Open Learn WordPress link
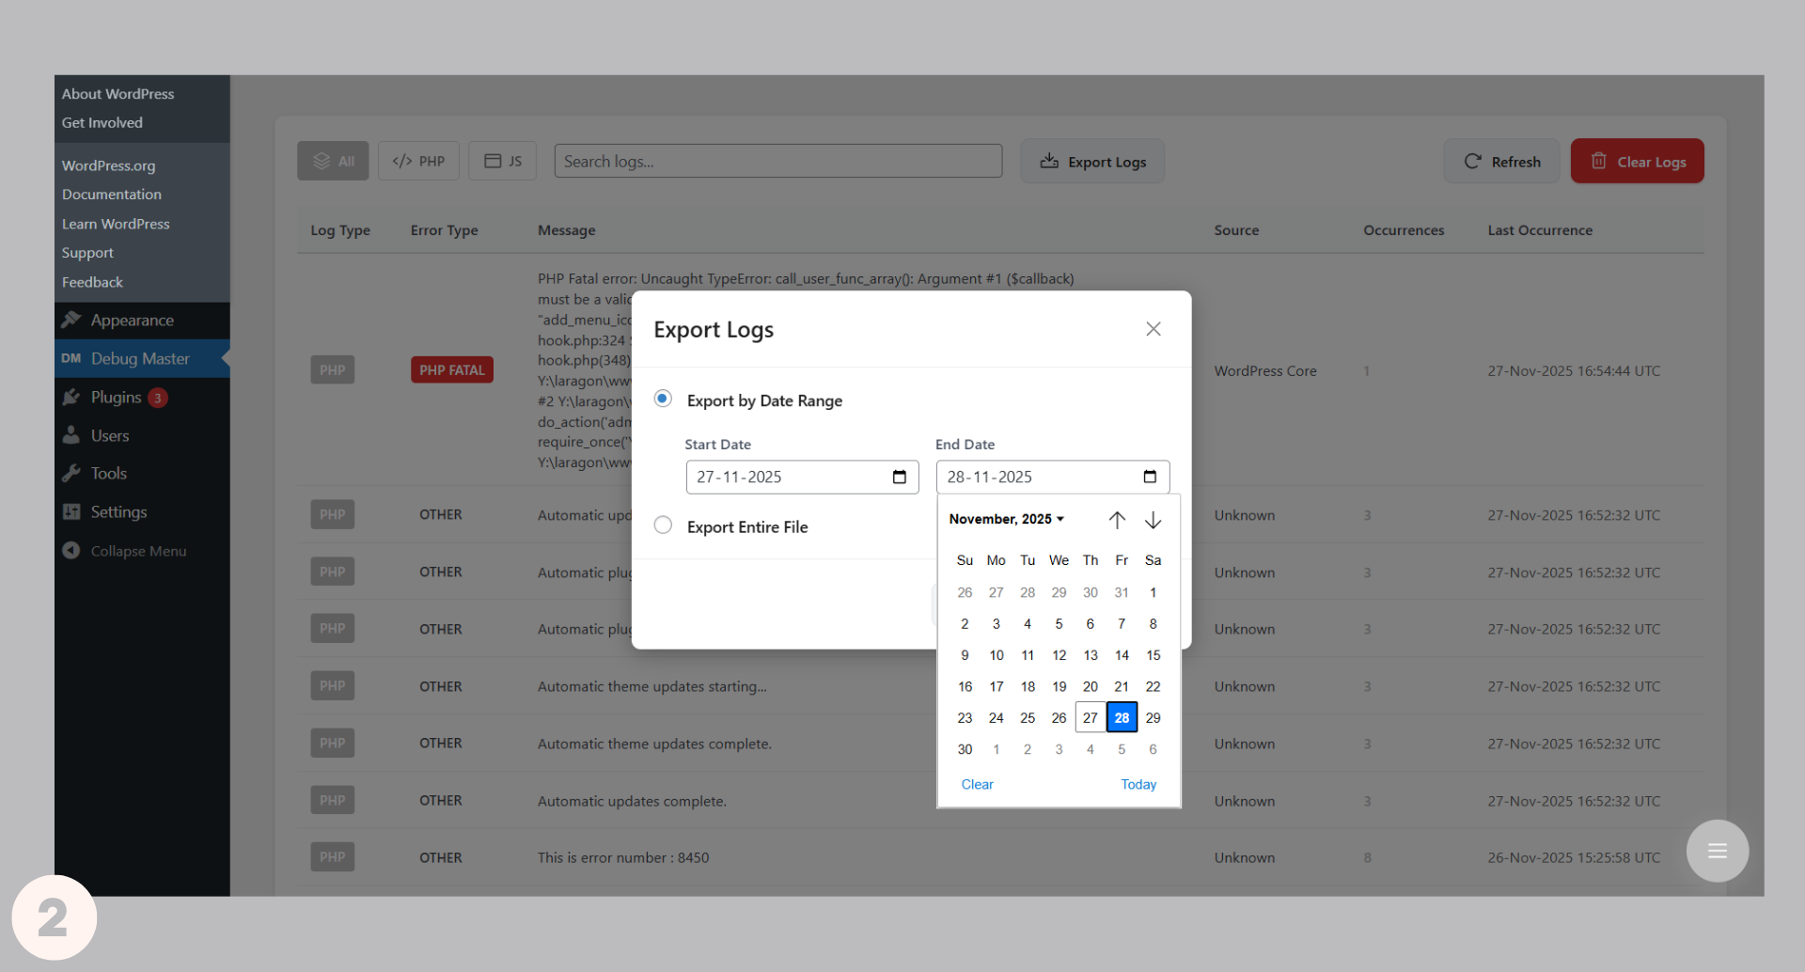This screenshot has width=1805, height=972. (x=116, y=224)
